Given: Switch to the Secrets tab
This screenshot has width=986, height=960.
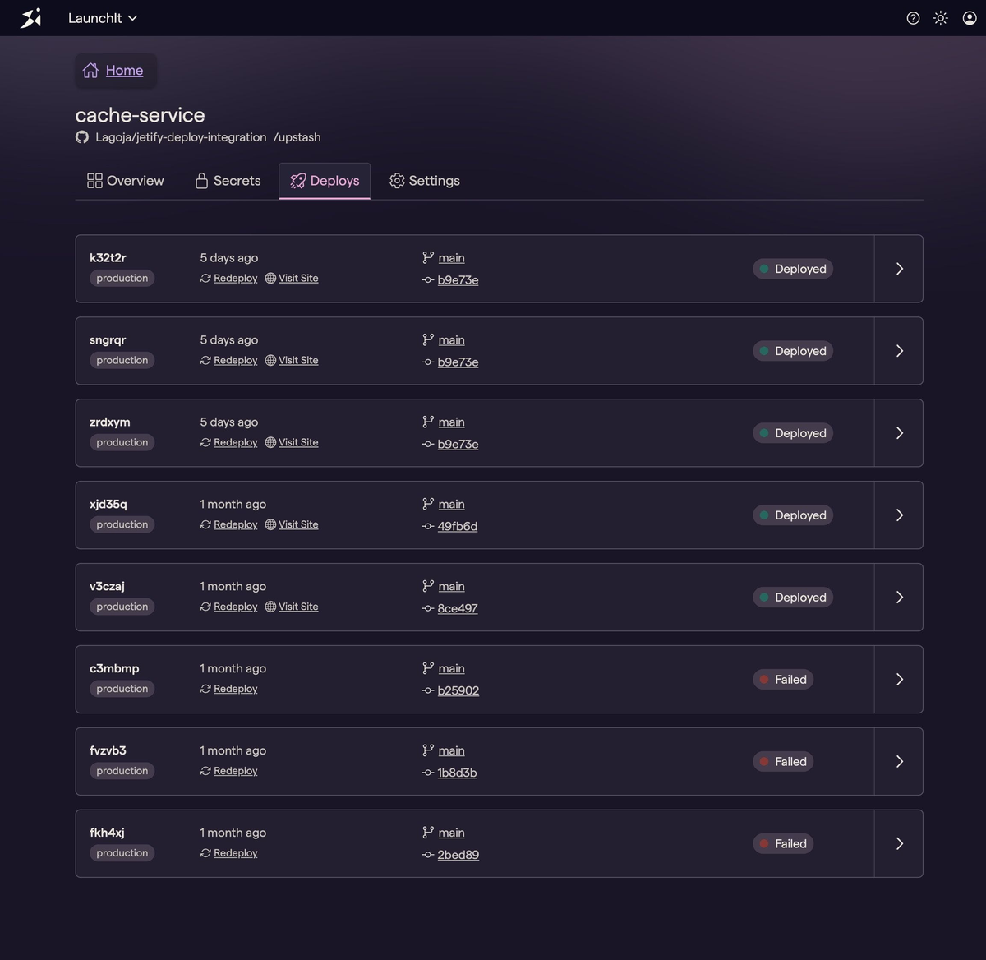Looking at the screenshot, I should (227, 180).
